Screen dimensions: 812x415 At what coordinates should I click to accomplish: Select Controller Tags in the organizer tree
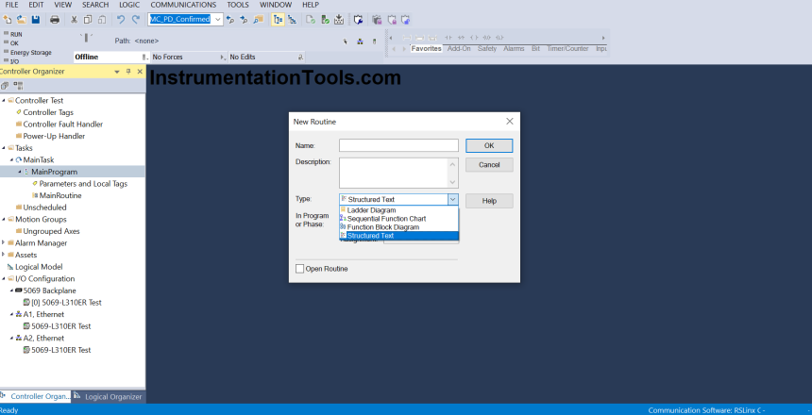click(48, 112)
